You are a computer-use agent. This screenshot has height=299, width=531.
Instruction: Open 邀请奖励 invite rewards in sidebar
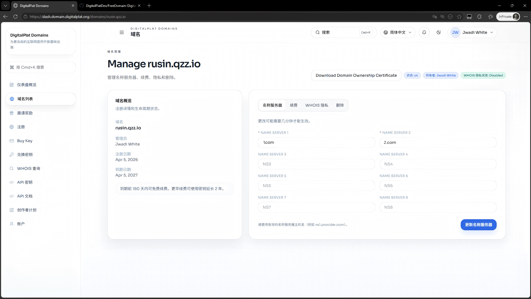[x=25, y=113]
